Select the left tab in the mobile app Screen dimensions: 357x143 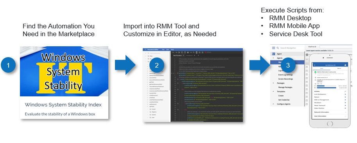[321, 68]
